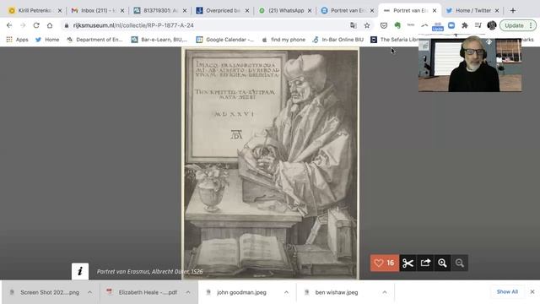Open the Pocket extension icon
This screenshot has height=304, width=540.
[384, 25]
